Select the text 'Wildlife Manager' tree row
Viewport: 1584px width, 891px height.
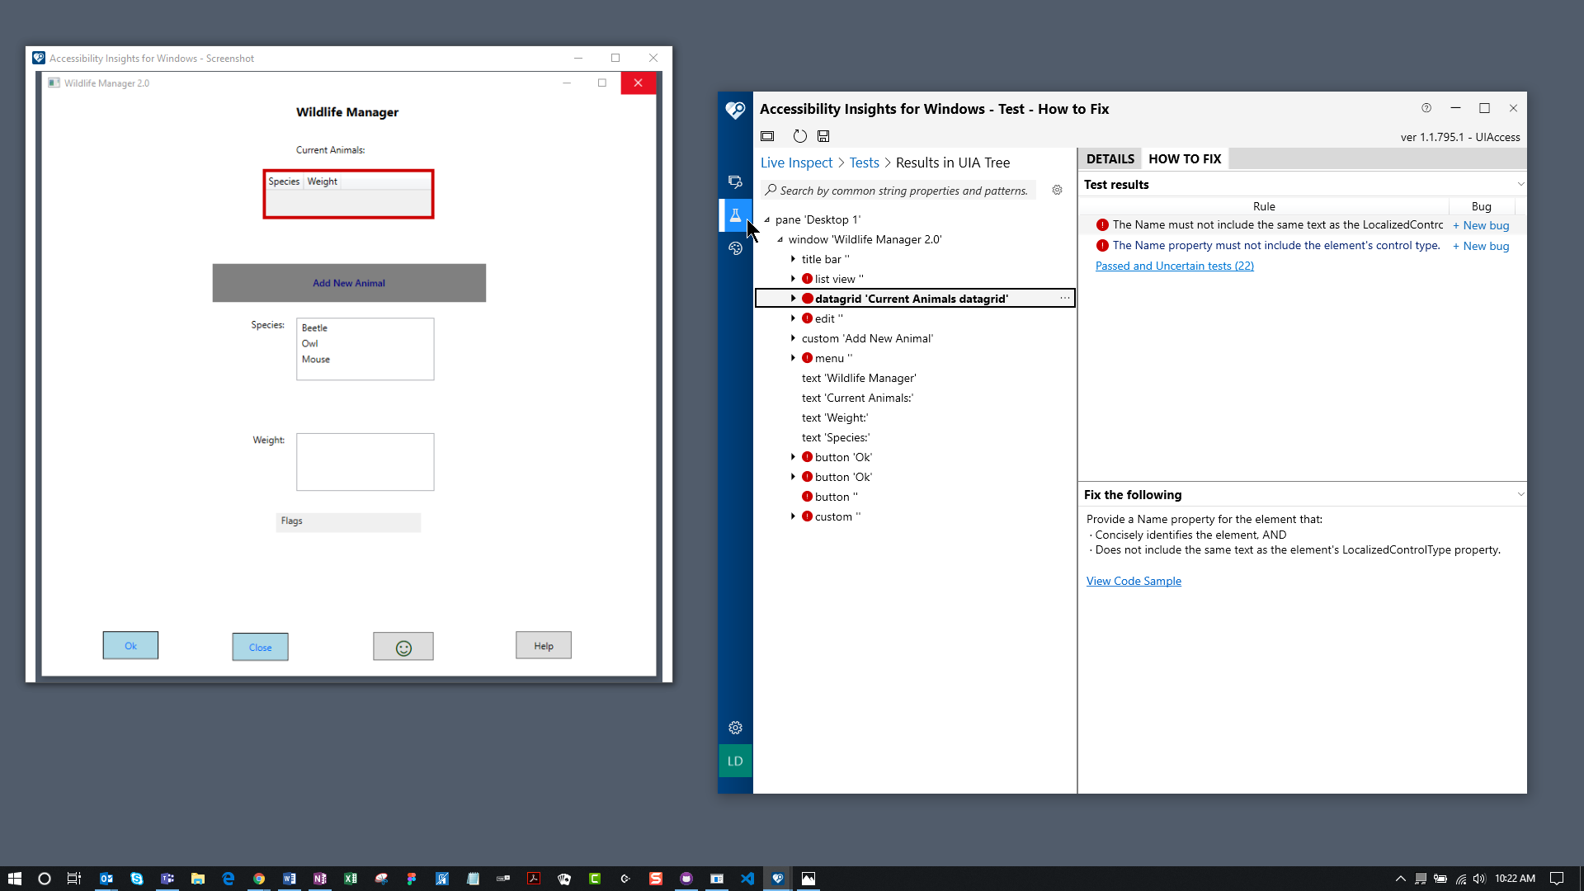coord(859,378)
